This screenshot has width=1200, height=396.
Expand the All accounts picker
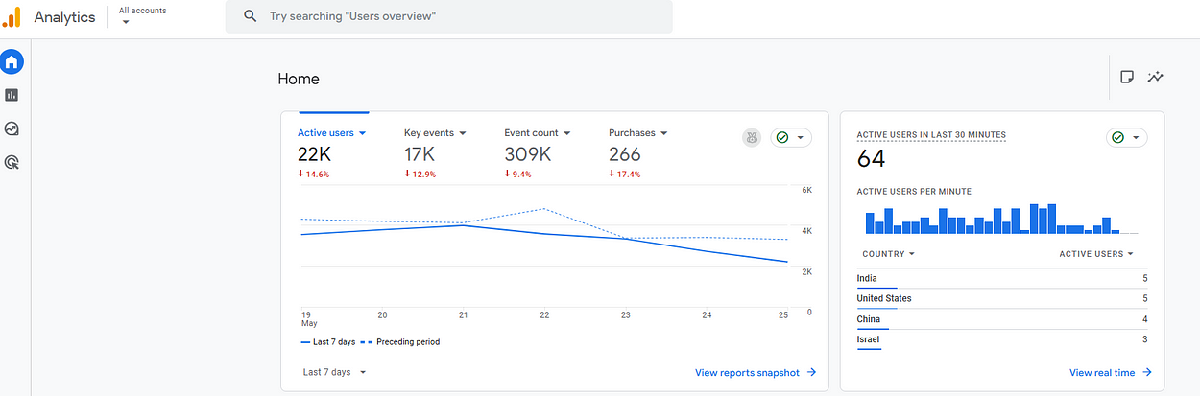[x=142, y=15]
